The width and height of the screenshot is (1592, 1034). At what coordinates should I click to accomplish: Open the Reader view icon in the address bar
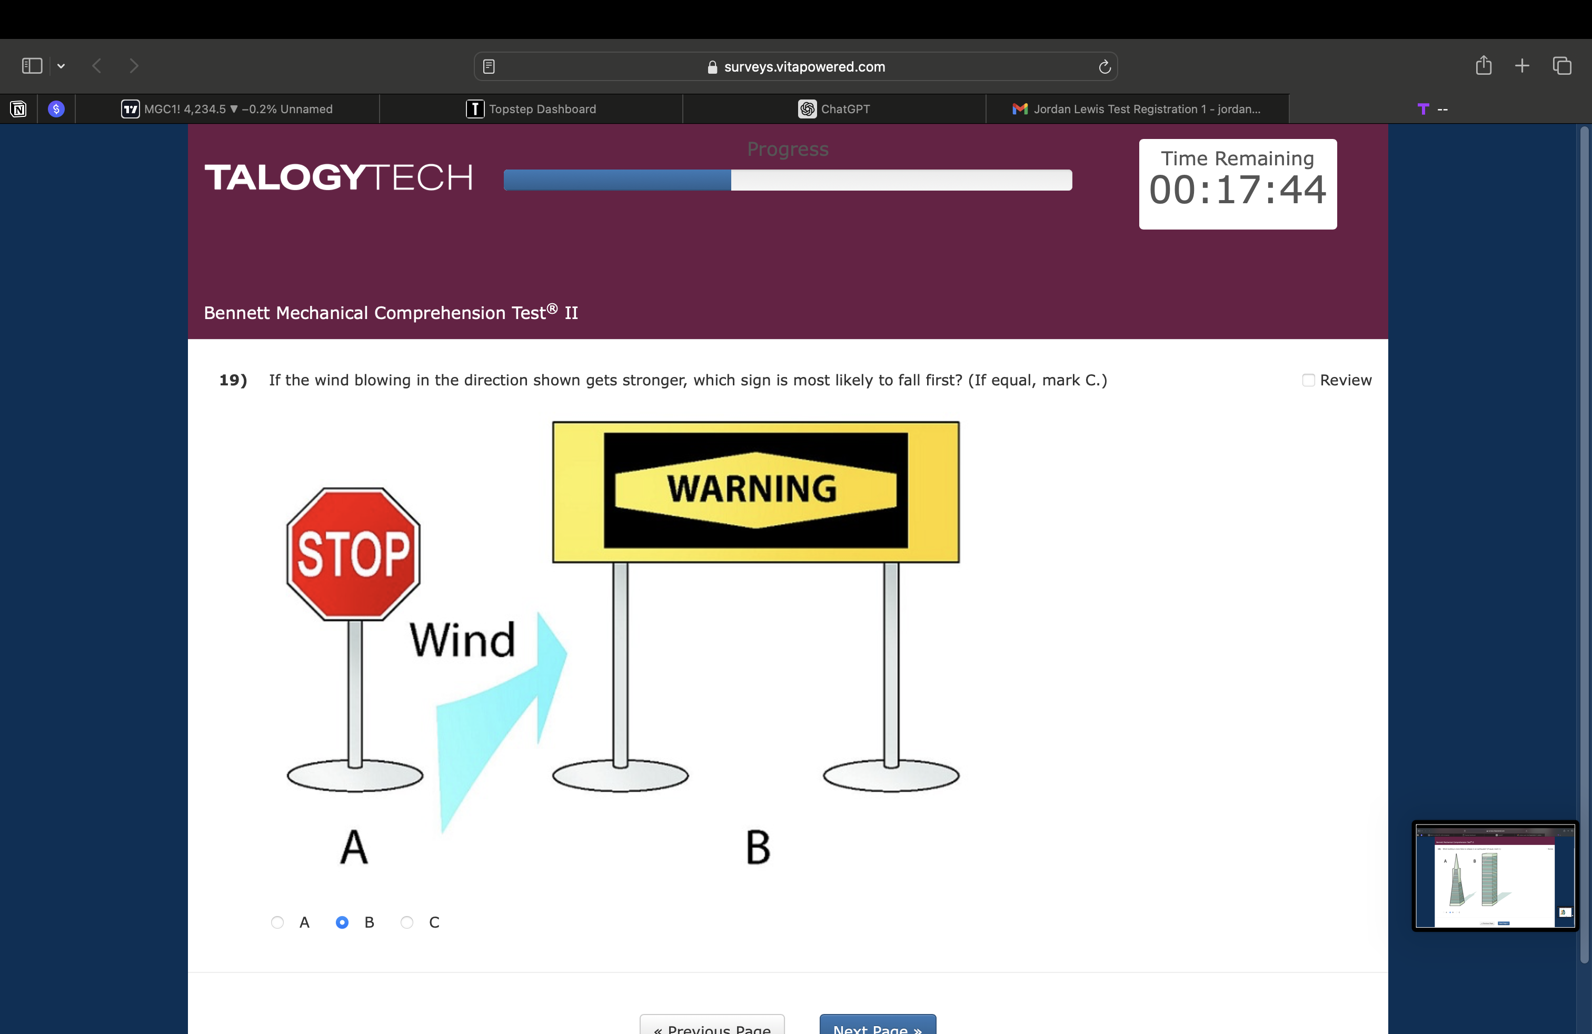(x=489, y=66)
